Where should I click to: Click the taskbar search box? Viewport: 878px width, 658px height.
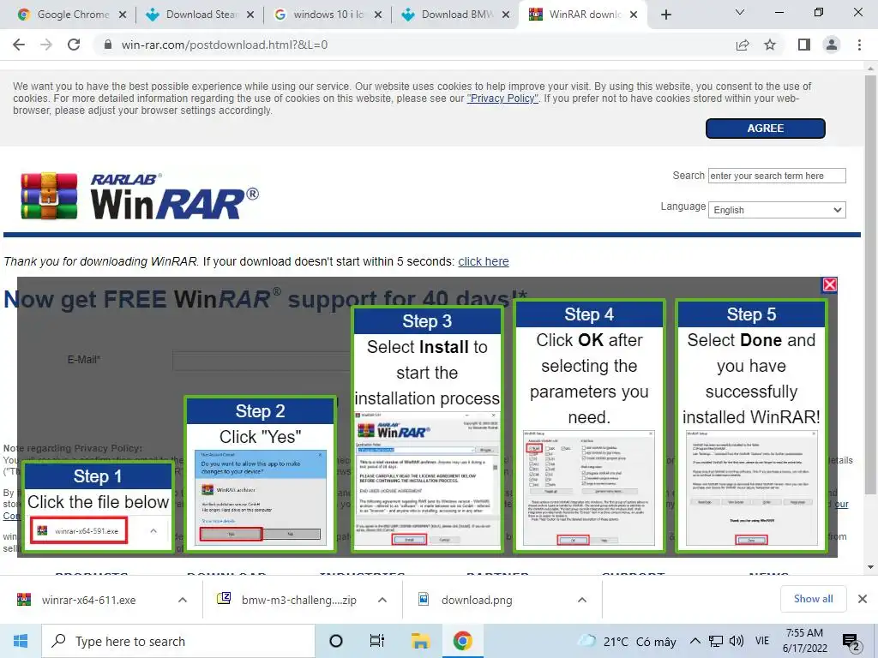[x=178, y=641]
